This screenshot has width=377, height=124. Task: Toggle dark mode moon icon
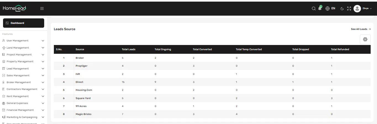342,9
